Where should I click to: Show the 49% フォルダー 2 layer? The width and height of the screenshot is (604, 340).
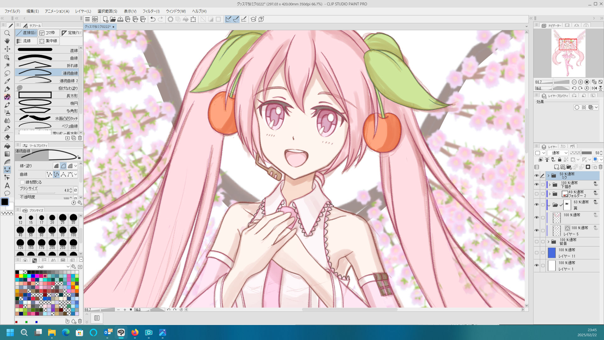pos(537,194)
